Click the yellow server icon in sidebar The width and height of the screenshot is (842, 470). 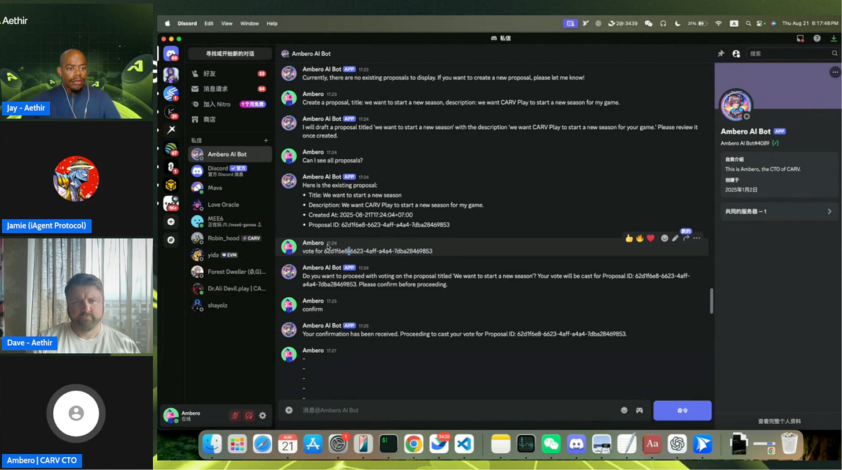tap(171, 185)
